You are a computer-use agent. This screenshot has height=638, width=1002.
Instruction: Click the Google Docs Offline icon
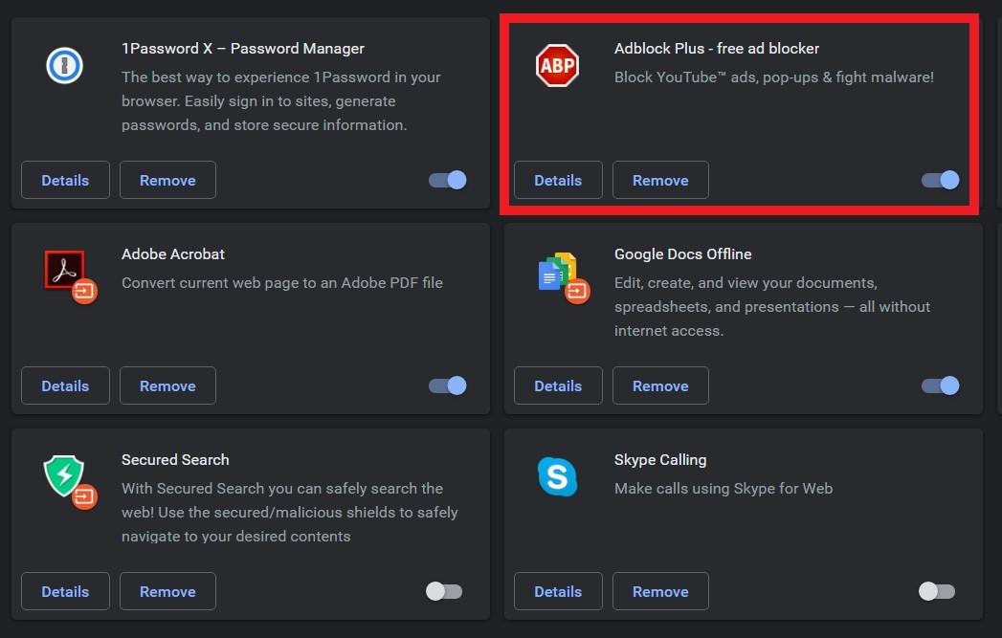(558, 273)
